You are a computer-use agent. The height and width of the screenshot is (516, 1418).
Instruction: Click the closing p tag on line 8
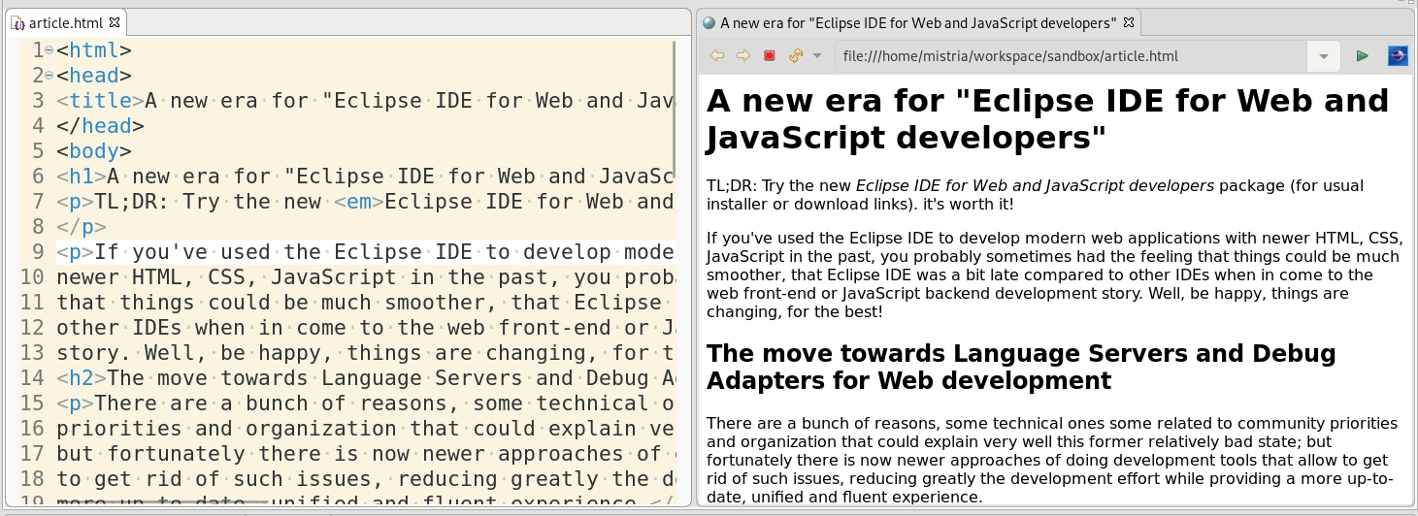click(x=82, y=227)
